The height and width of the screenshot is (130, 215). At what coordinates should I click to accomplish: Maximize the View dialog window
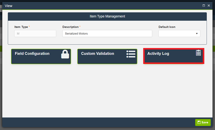[x=204, y=6]
